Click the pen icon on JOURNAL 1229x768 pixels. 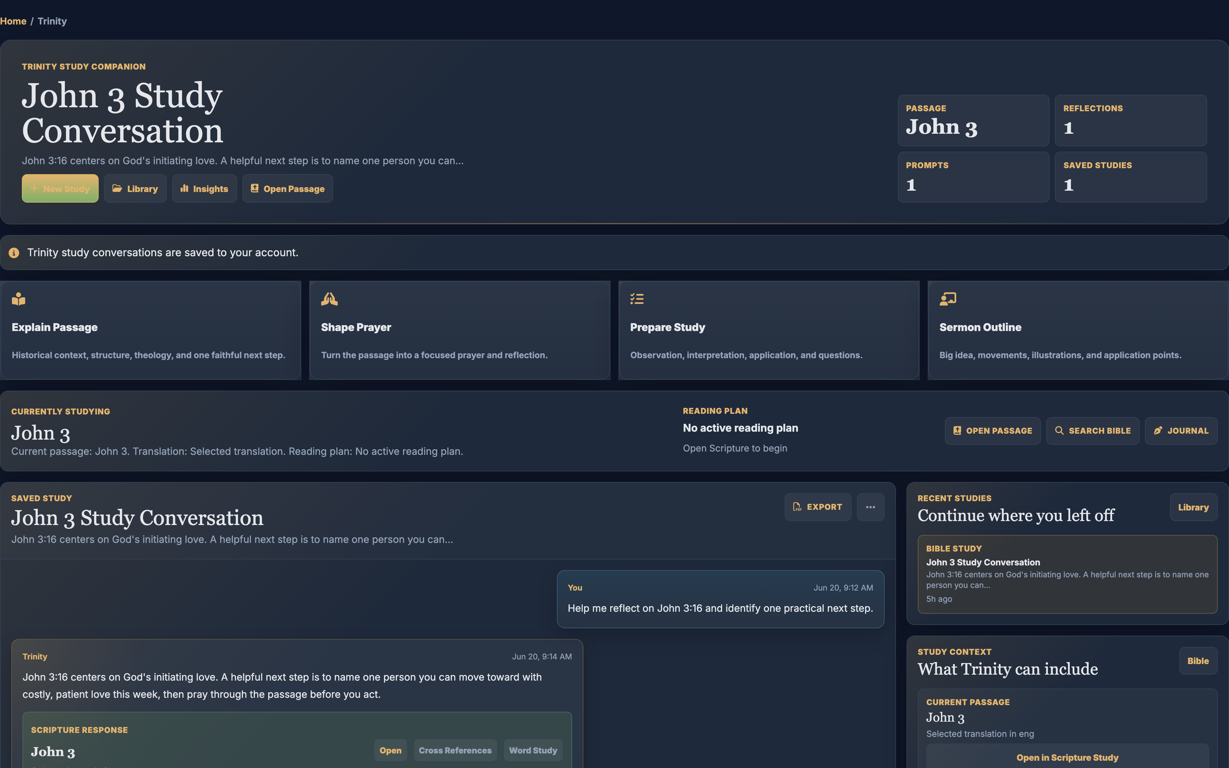pyautogui.click(x=1158, y=431)
